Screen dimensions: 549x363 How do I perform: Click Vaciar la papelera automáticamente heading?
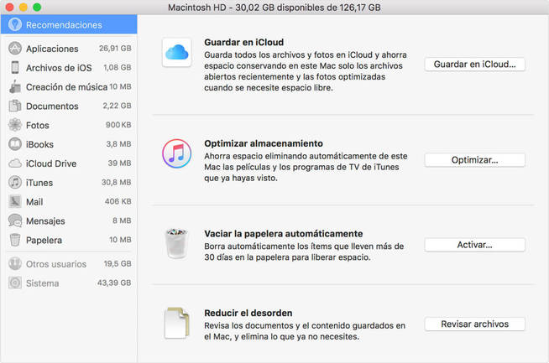click(284, 234)
